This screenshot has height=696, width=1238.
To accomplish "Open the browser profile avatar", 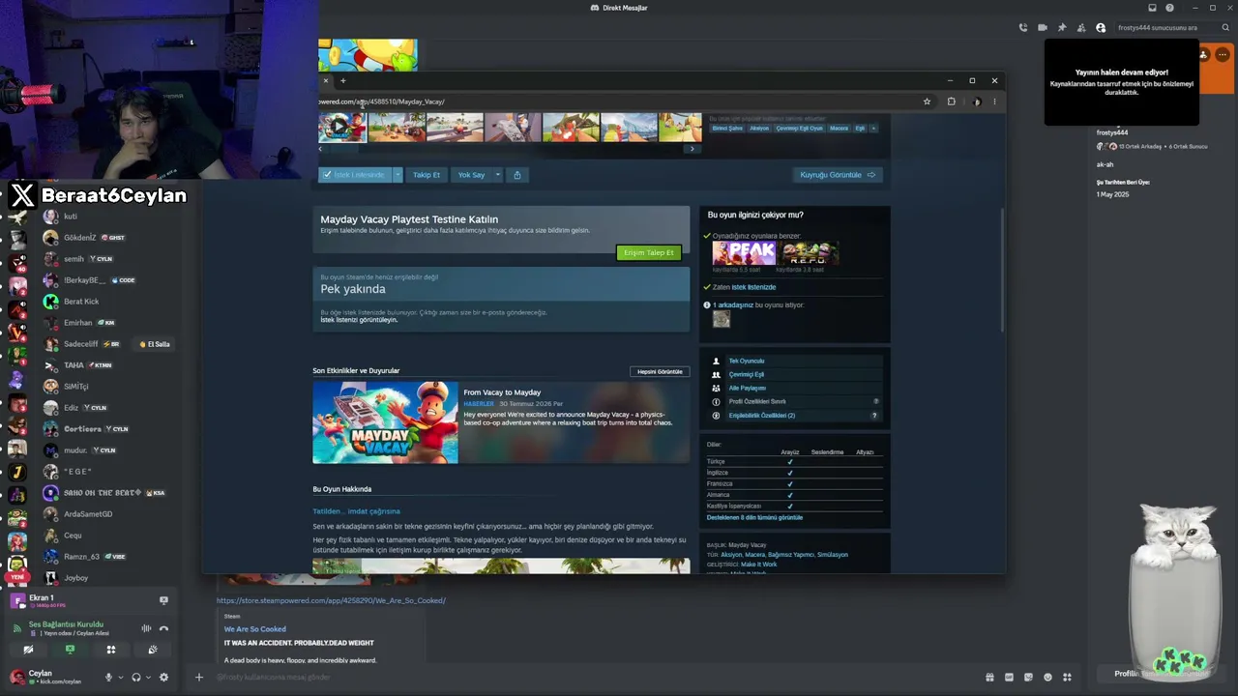I will (977, 101).
